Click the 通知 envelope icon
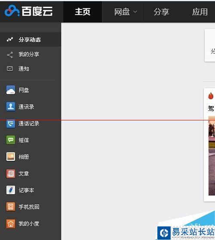This screenshot has width=215, height=240. tap(10, 68)
